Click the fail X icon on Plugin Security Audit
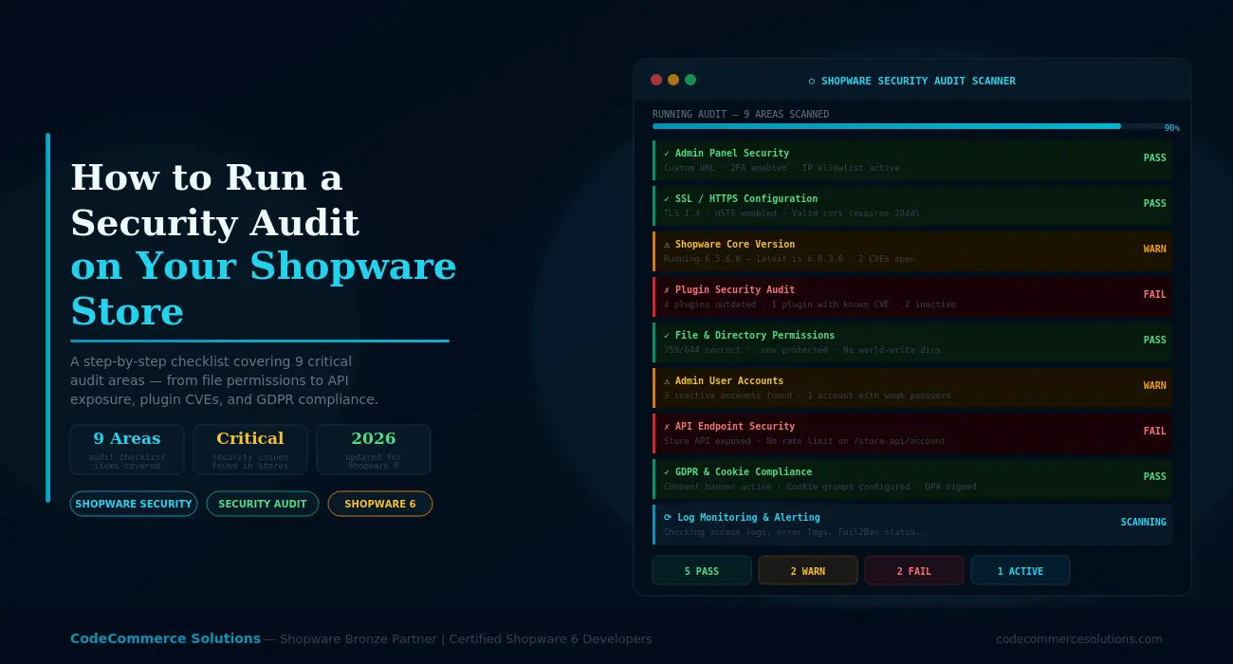The width and height of the screenshot is (1233, 664). 667,289
